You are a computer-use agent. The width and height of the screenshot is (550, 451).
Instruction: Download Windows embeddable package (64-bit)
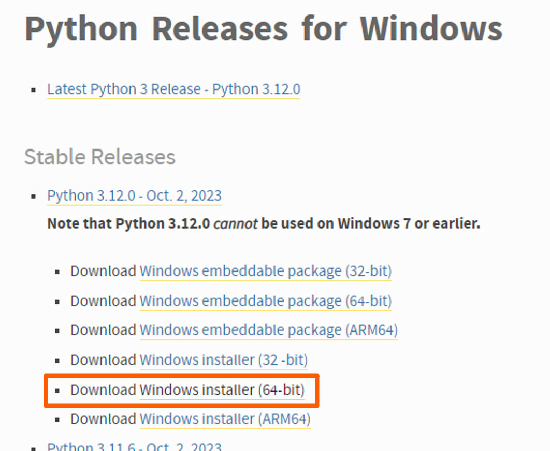click(x=266, y=300)
